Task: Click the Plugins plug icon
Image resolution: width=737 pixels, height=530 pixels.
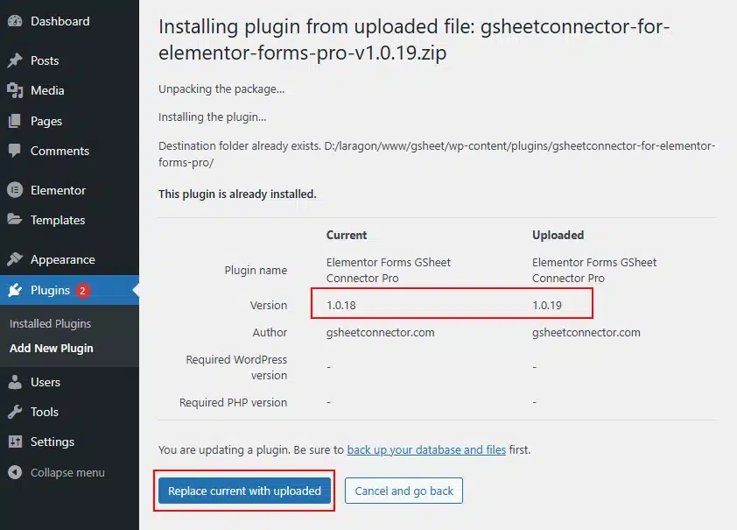Action: [x=15, y=290]
